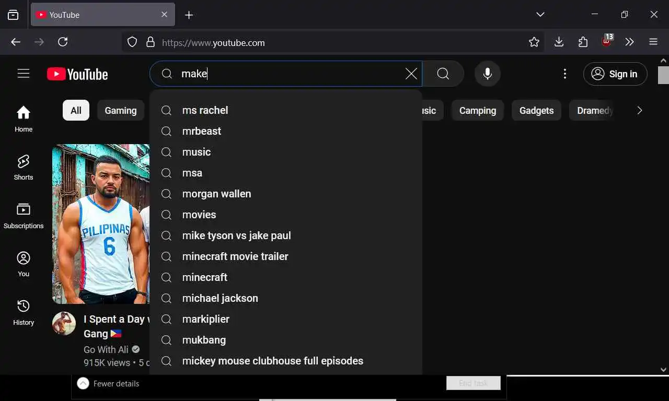Click the Sign in button
This screenshot has height=401, width=669.
point(615,74)
